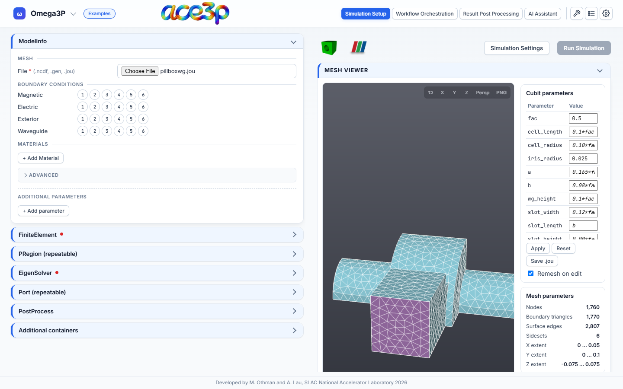Open the Omega3P module dropdown

point(73,14)
